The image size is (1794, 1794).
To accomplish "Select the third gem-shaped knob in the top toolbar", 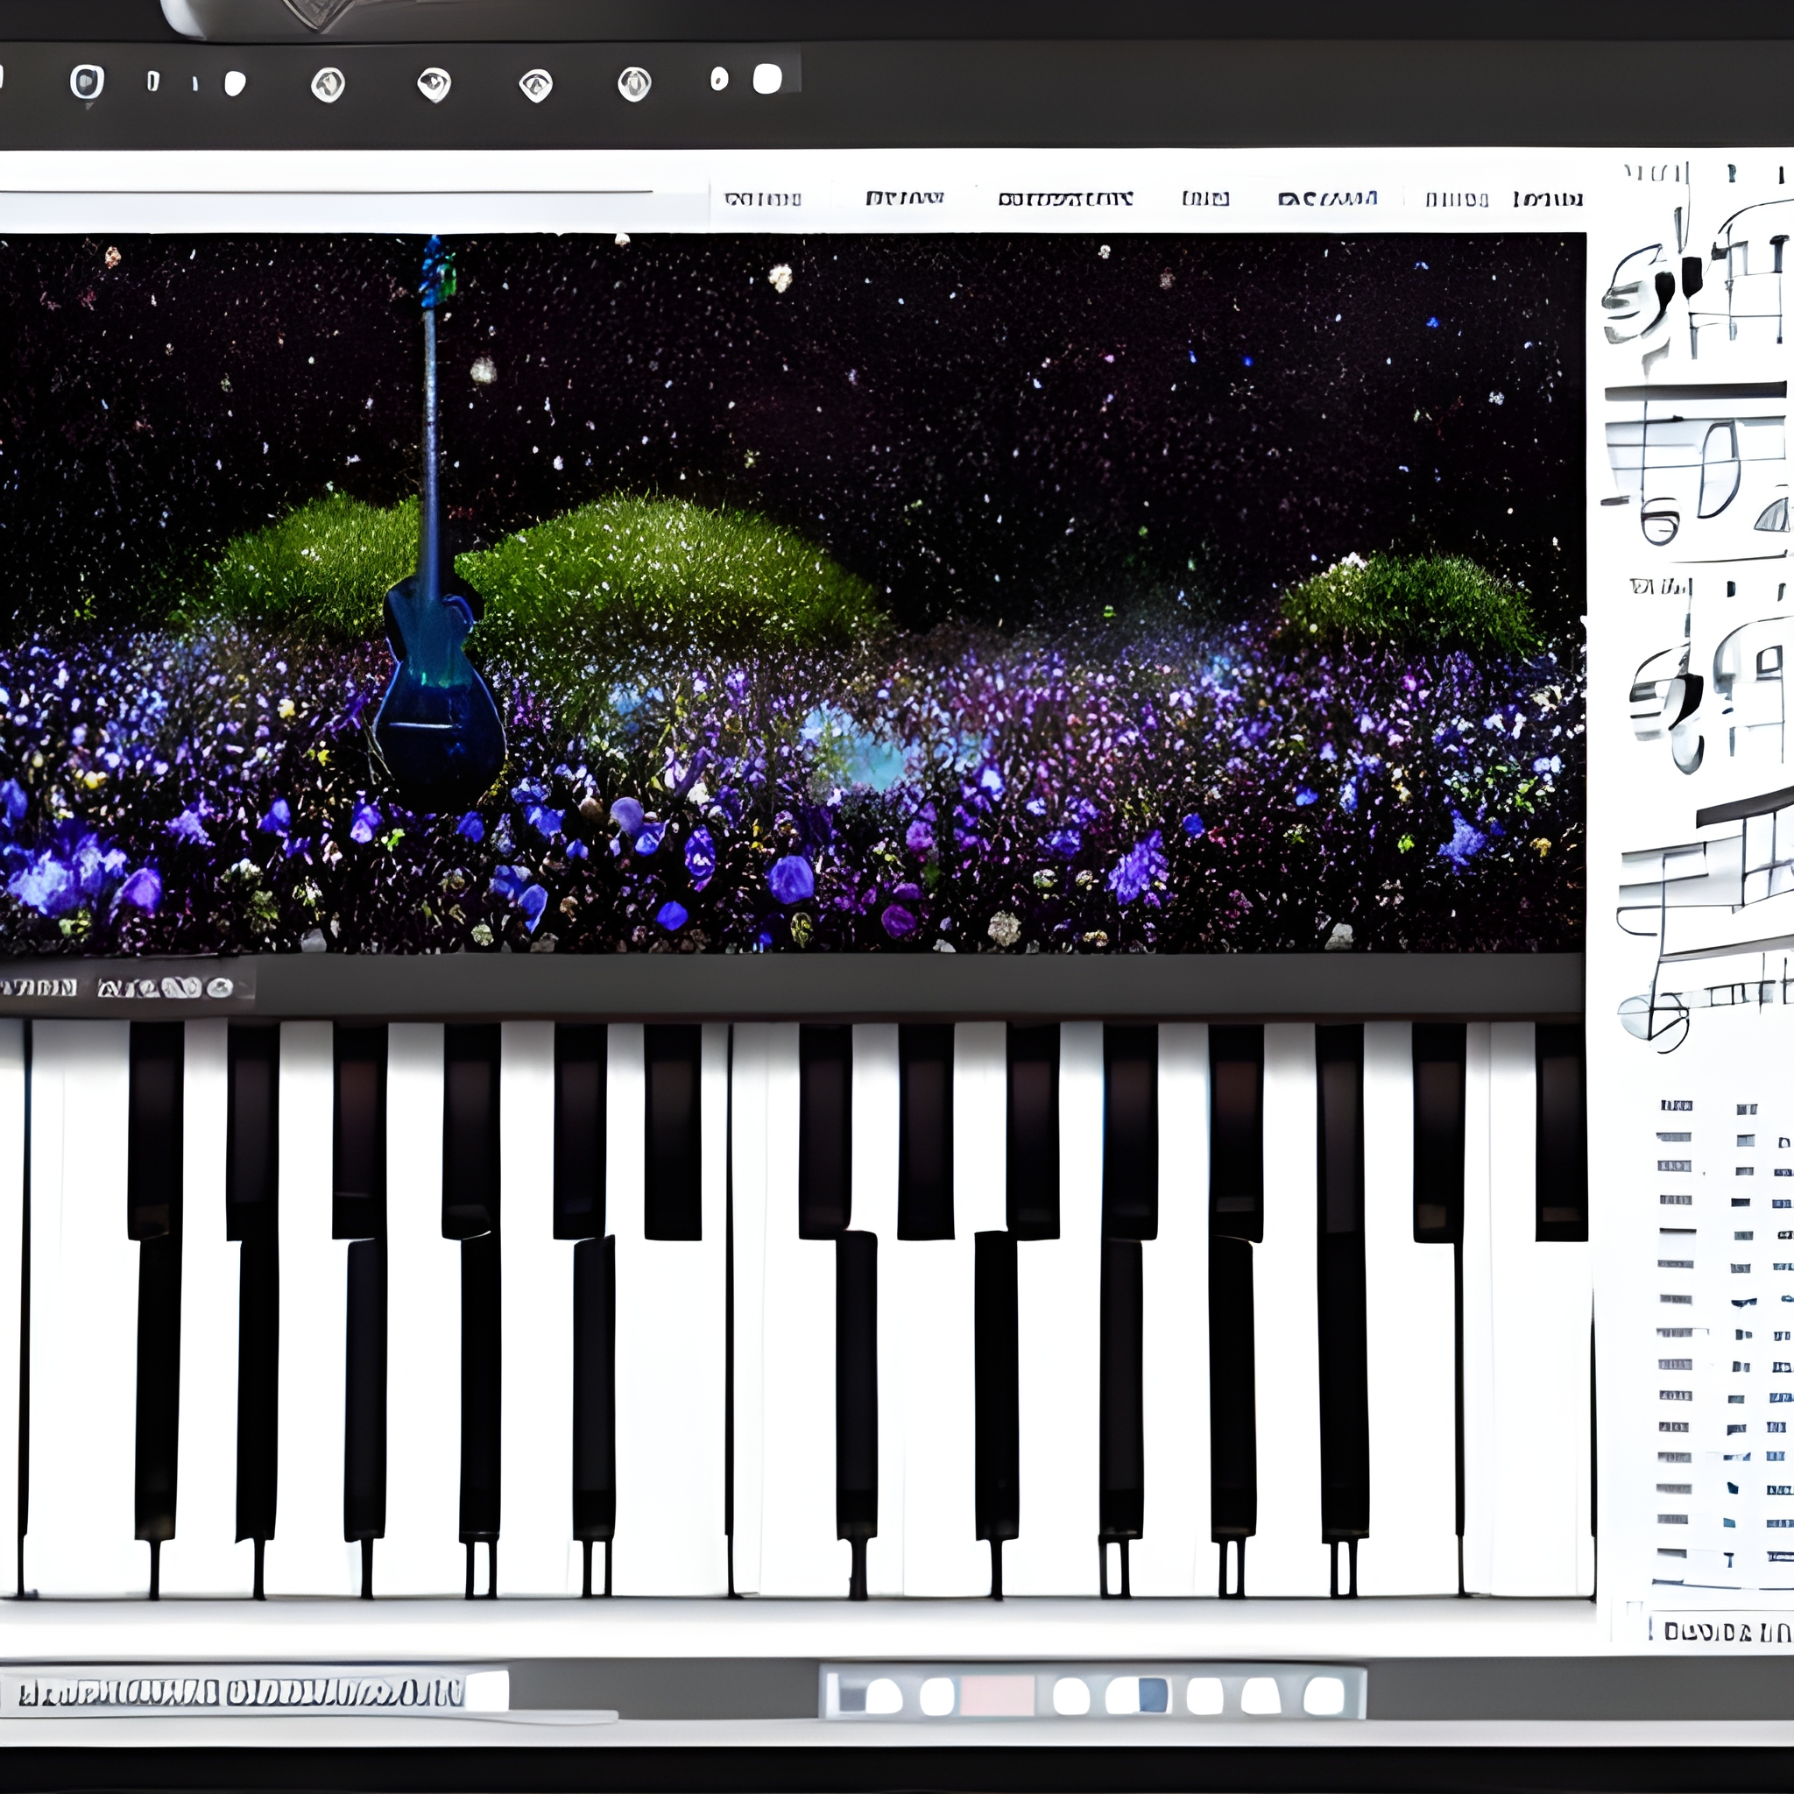I will click(536, 86).
